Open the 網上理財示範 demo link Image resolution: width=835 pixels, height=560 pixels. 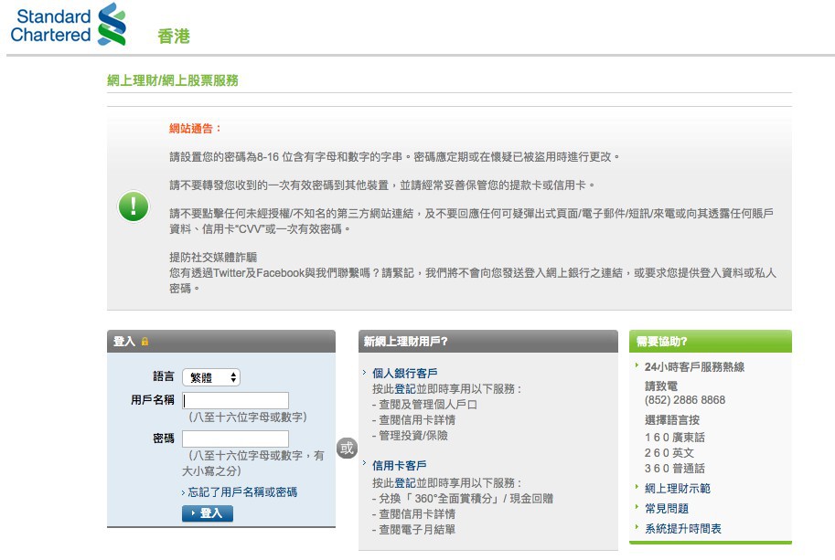pyautogui.click(x=679, y=487)
